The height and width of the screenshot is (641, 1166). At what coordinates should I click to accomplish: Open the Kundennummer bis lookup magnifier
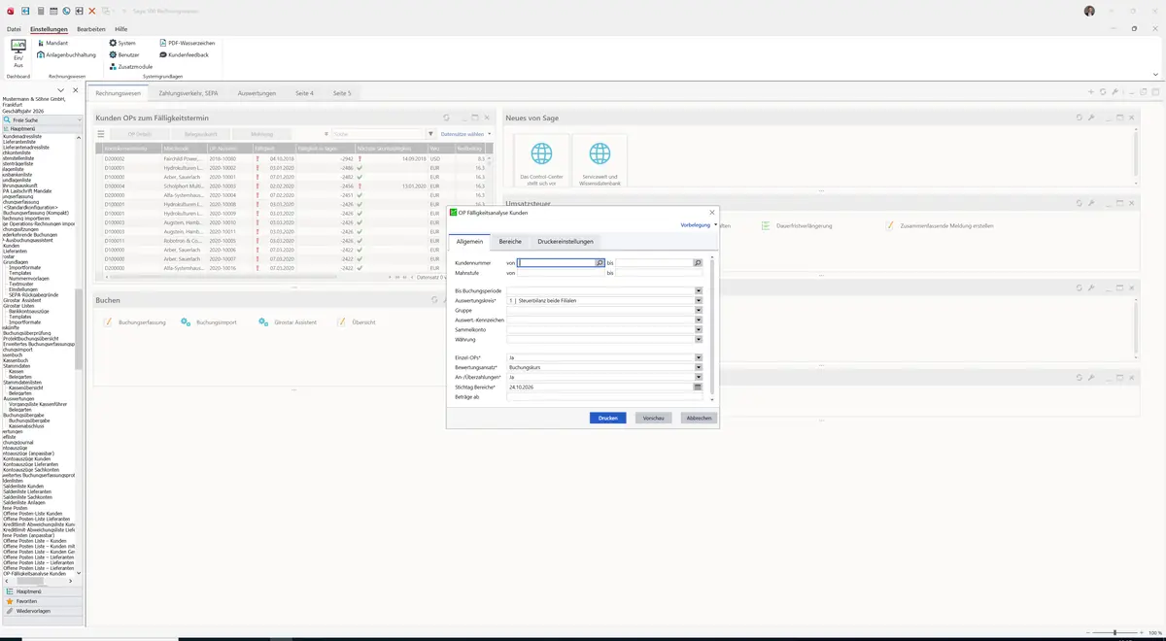(698, 263)
